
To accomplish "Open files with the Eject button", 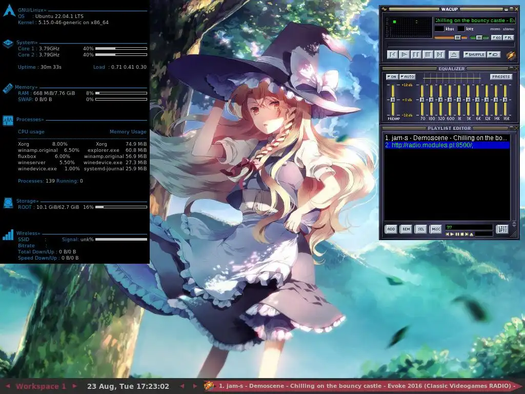I will point(454,54).
